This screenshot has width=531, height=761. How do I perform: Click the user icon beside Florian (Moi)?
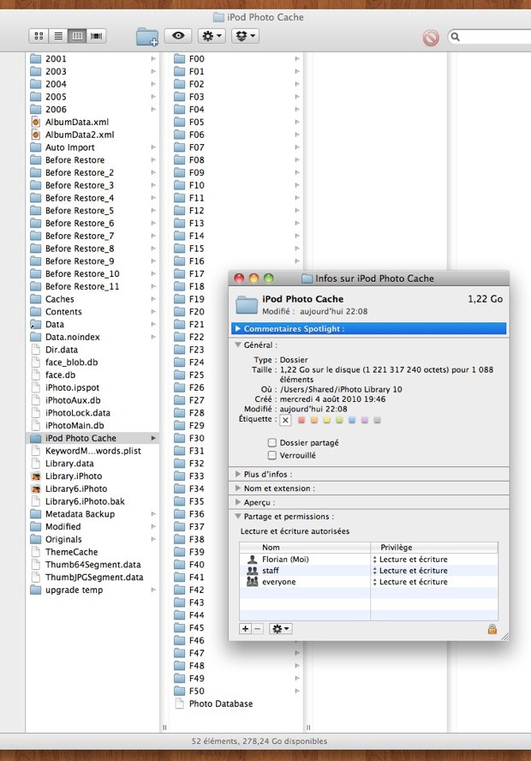252,560
